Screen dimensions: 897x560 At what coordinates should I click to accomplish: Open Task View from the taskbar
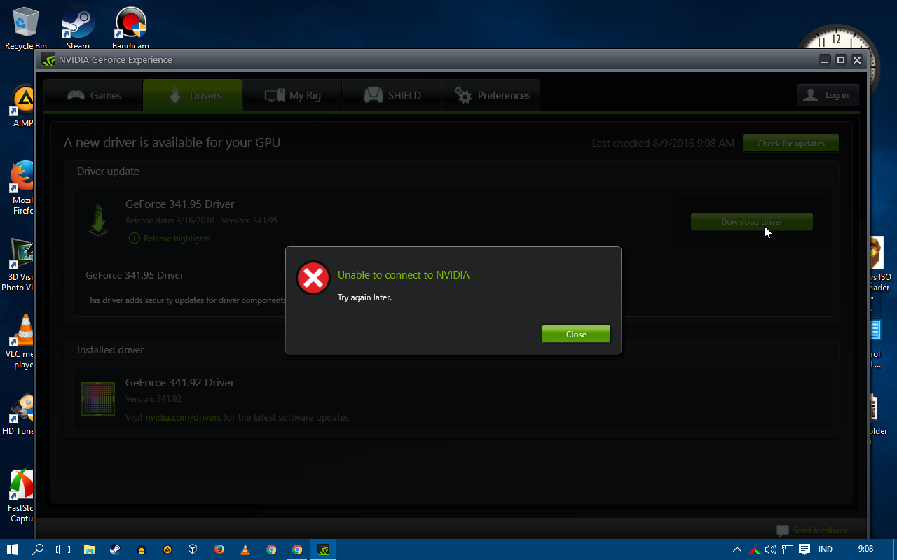click(63, 549)
